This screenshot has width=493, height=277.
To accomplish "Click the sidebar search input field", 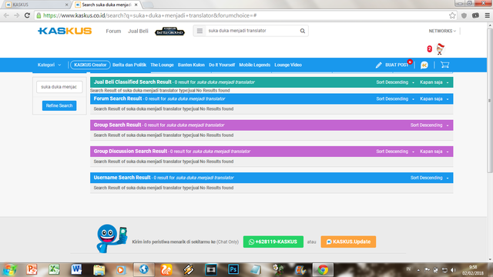I will (59, 87).
